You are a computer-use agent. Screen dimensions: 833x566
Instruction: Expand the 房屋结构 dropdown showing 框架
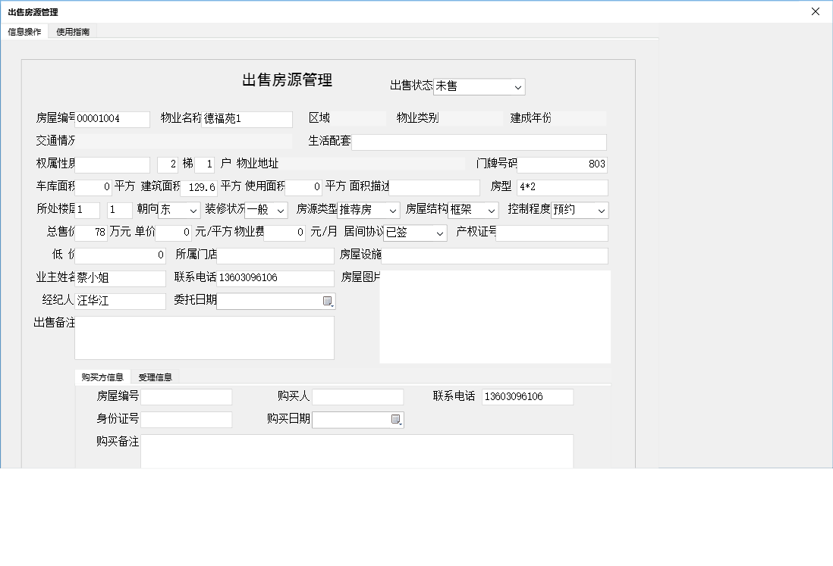[492, 211]
